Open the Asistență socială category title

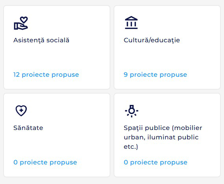pyautogui.click(x=41, y=40)
